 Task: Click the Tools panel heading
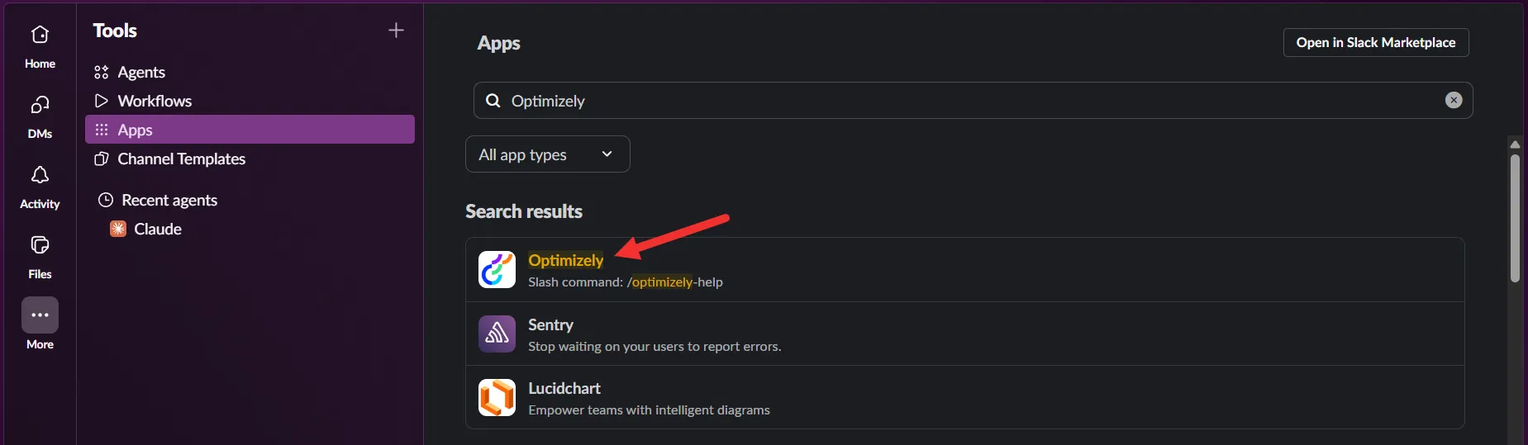115,31
